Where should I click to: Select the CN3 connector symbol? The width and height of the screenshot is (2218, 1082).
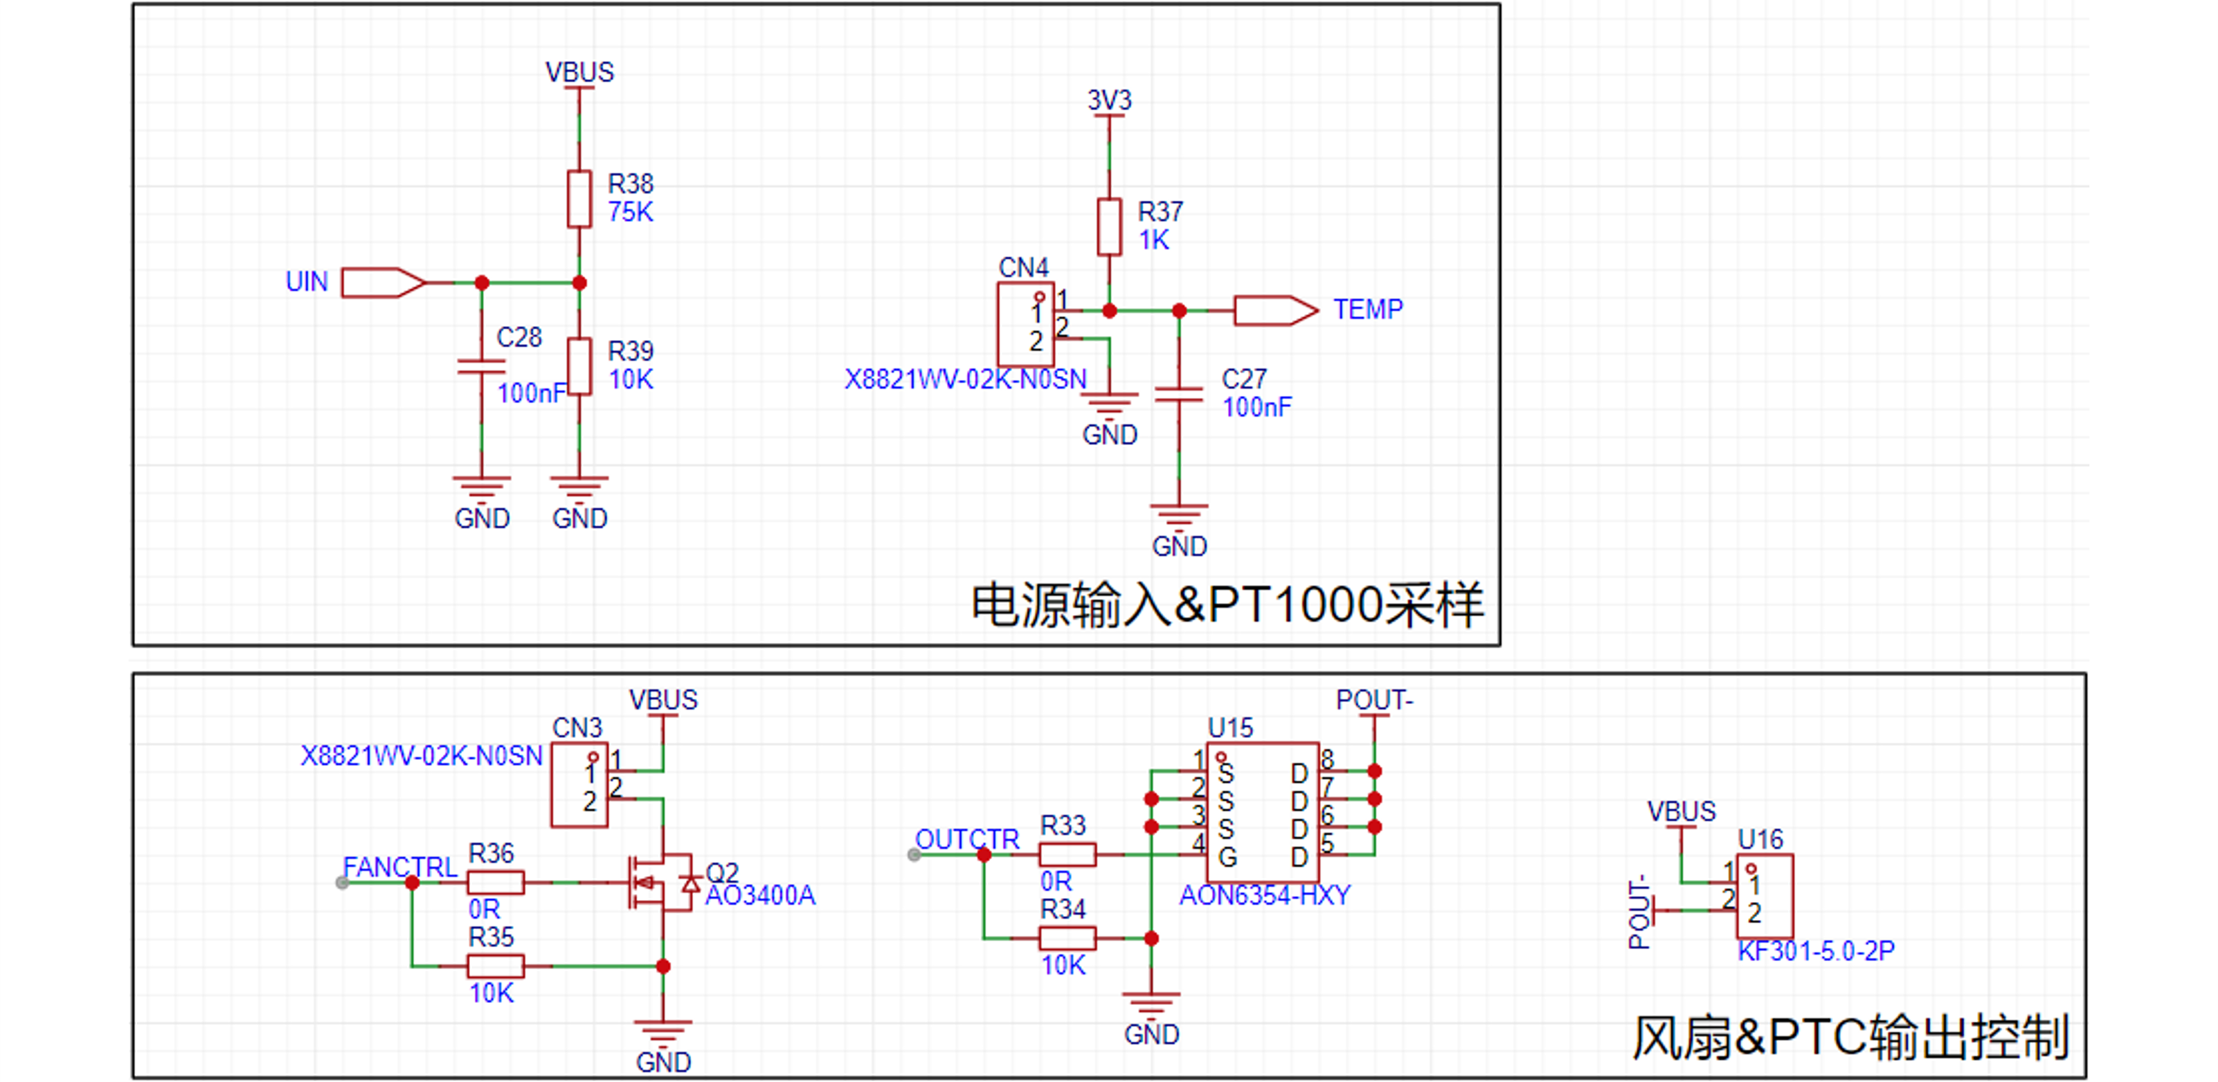[579, 785]
